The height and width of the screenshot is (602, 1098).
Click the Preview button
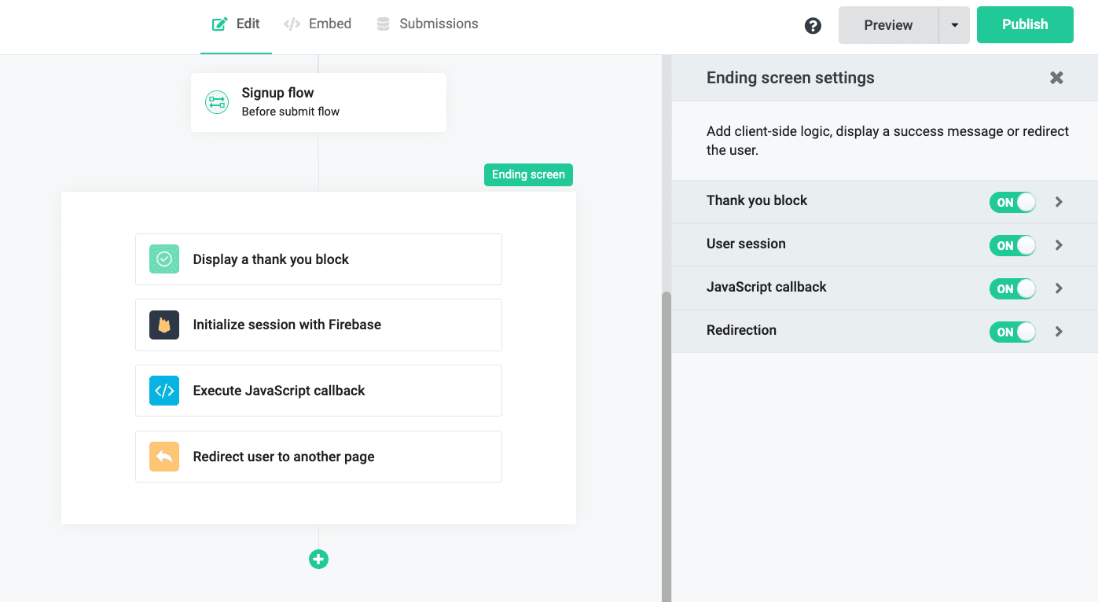click(x=888, y=25)
